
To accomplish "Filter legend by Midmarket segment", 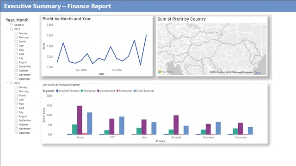I will point(124,91).
